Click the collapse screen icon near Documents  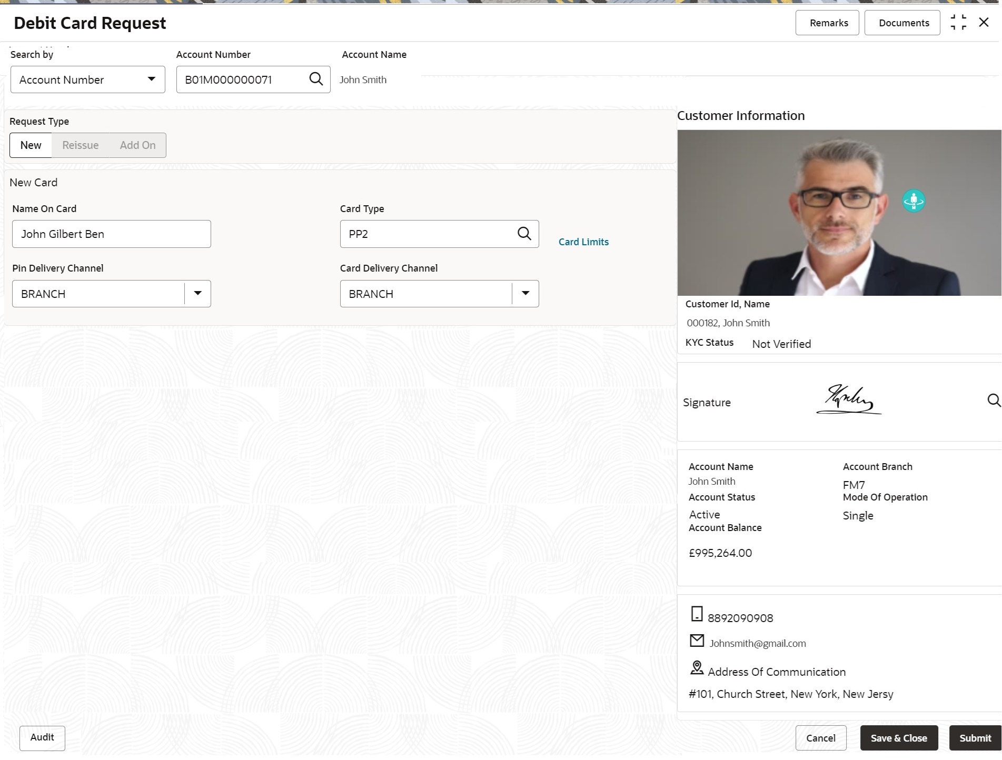958,23
